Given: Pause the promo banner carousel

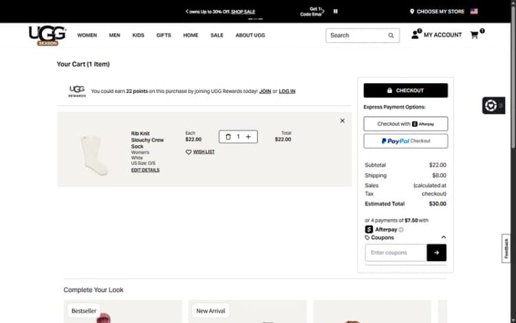Looking at the screenshot, I should tap(335, 12).
